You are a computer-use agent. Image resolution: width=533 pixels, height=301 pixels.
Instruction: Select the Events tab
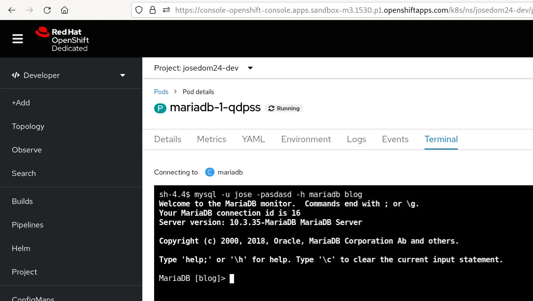(x=395, y=139)
